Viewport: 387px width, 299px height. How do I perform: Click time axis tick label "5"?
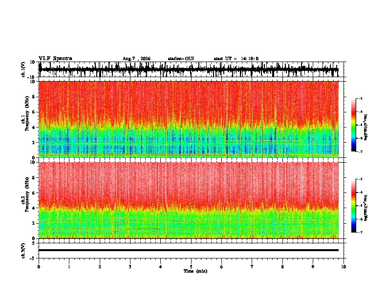191,267
